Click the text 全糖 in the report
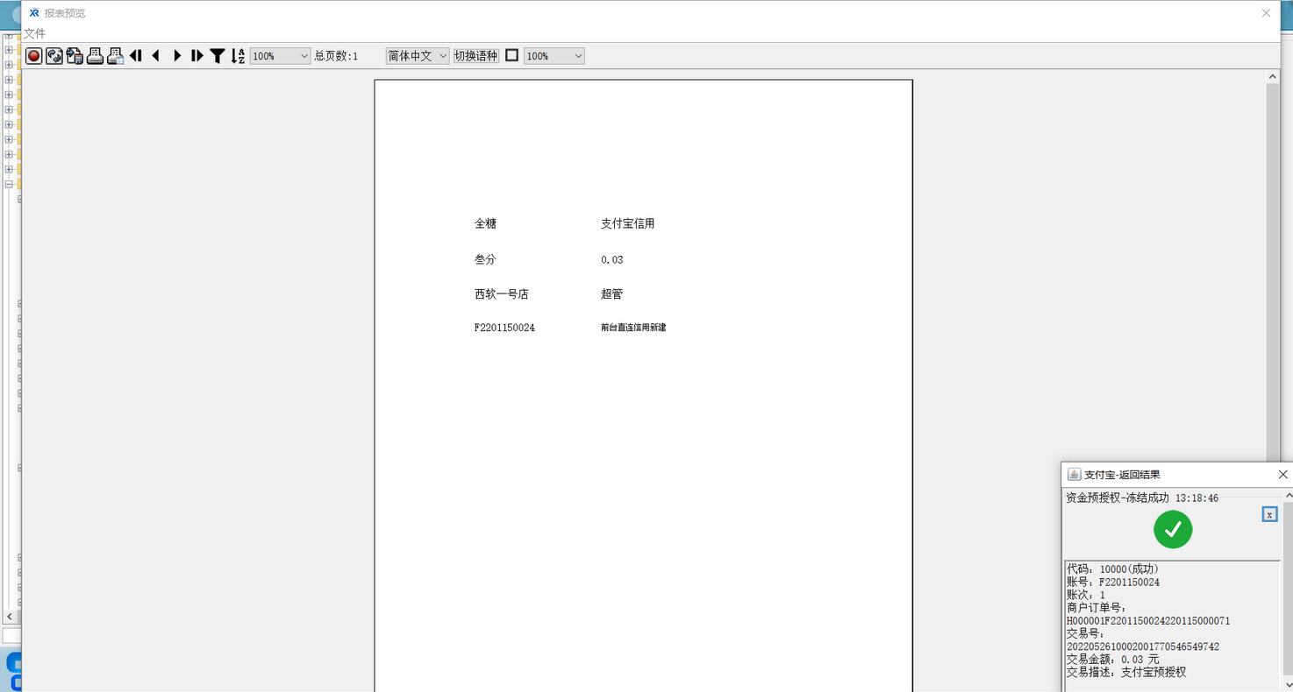Image resolution: width=1293 pixels, height=692 pixels. 485,224
